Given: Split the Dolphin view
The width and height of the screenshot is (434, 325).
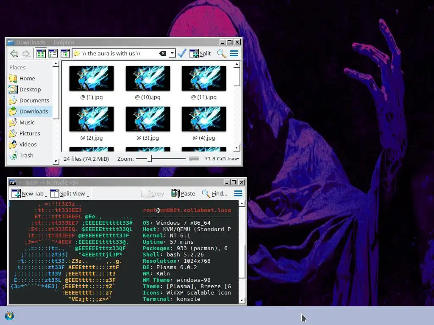Looking at the screenshot, I should (200, 53).
